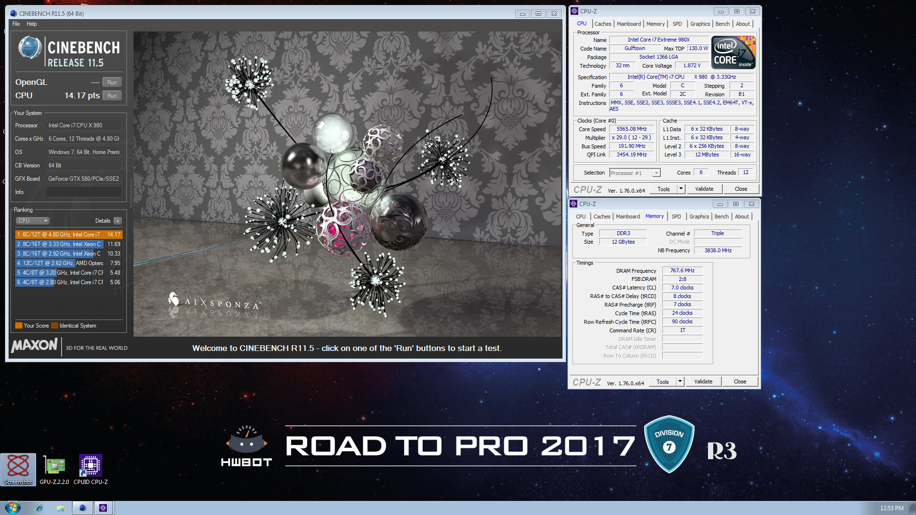Open Caches tab in Memory CPU-Z window
This screenshot has height=515, width=916.
coord(602,216)
